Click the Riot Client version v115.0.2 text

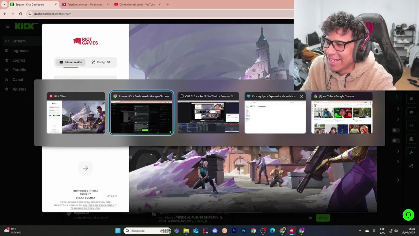(x=112, y=196)
